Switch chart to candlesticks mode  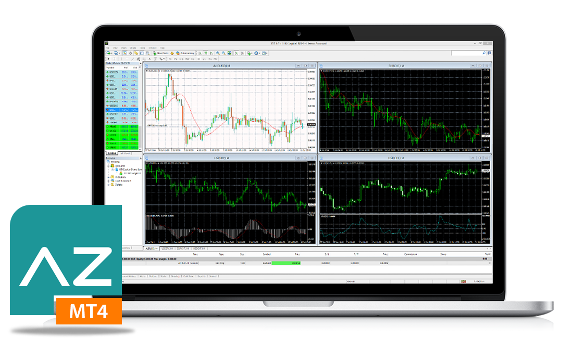tap(206, 53)
